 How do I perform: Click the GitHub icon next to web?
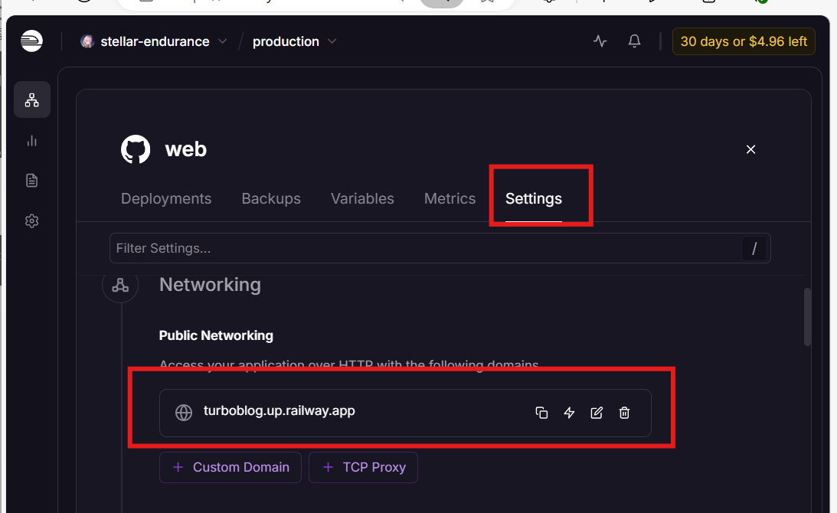click(136, 149)
